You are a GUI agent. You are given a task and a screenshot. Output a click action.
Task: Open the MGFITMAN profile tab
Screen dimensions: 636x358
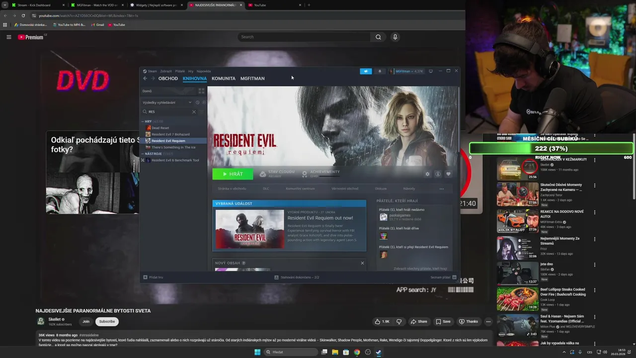[x=252, y=79]
